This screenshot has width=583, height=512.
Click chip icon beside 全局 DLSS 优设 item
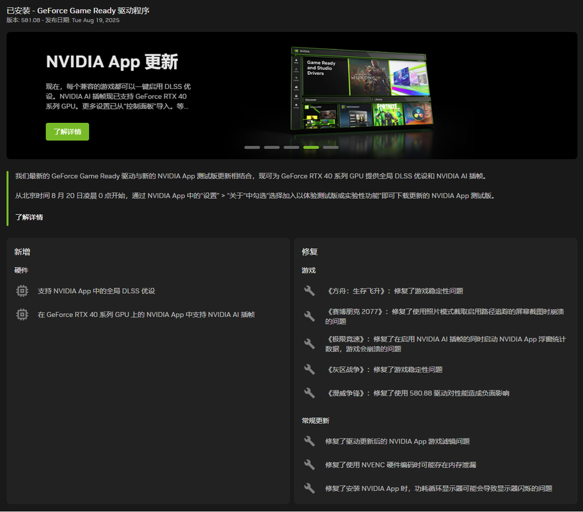(22, 291)
